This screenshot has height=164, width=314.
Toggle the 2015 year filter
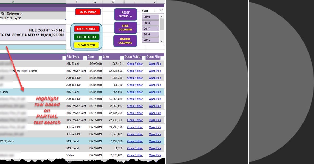tap(150, 40)
